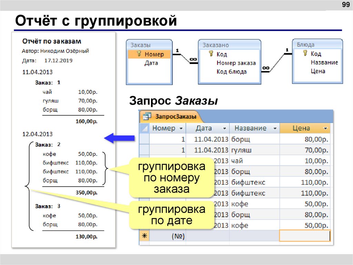Image resolution: width=353 pixels, height=265 pixels.
Task: Click the datasheet icon on the ЗапросЗаказы tab
Action: [147, 116]
